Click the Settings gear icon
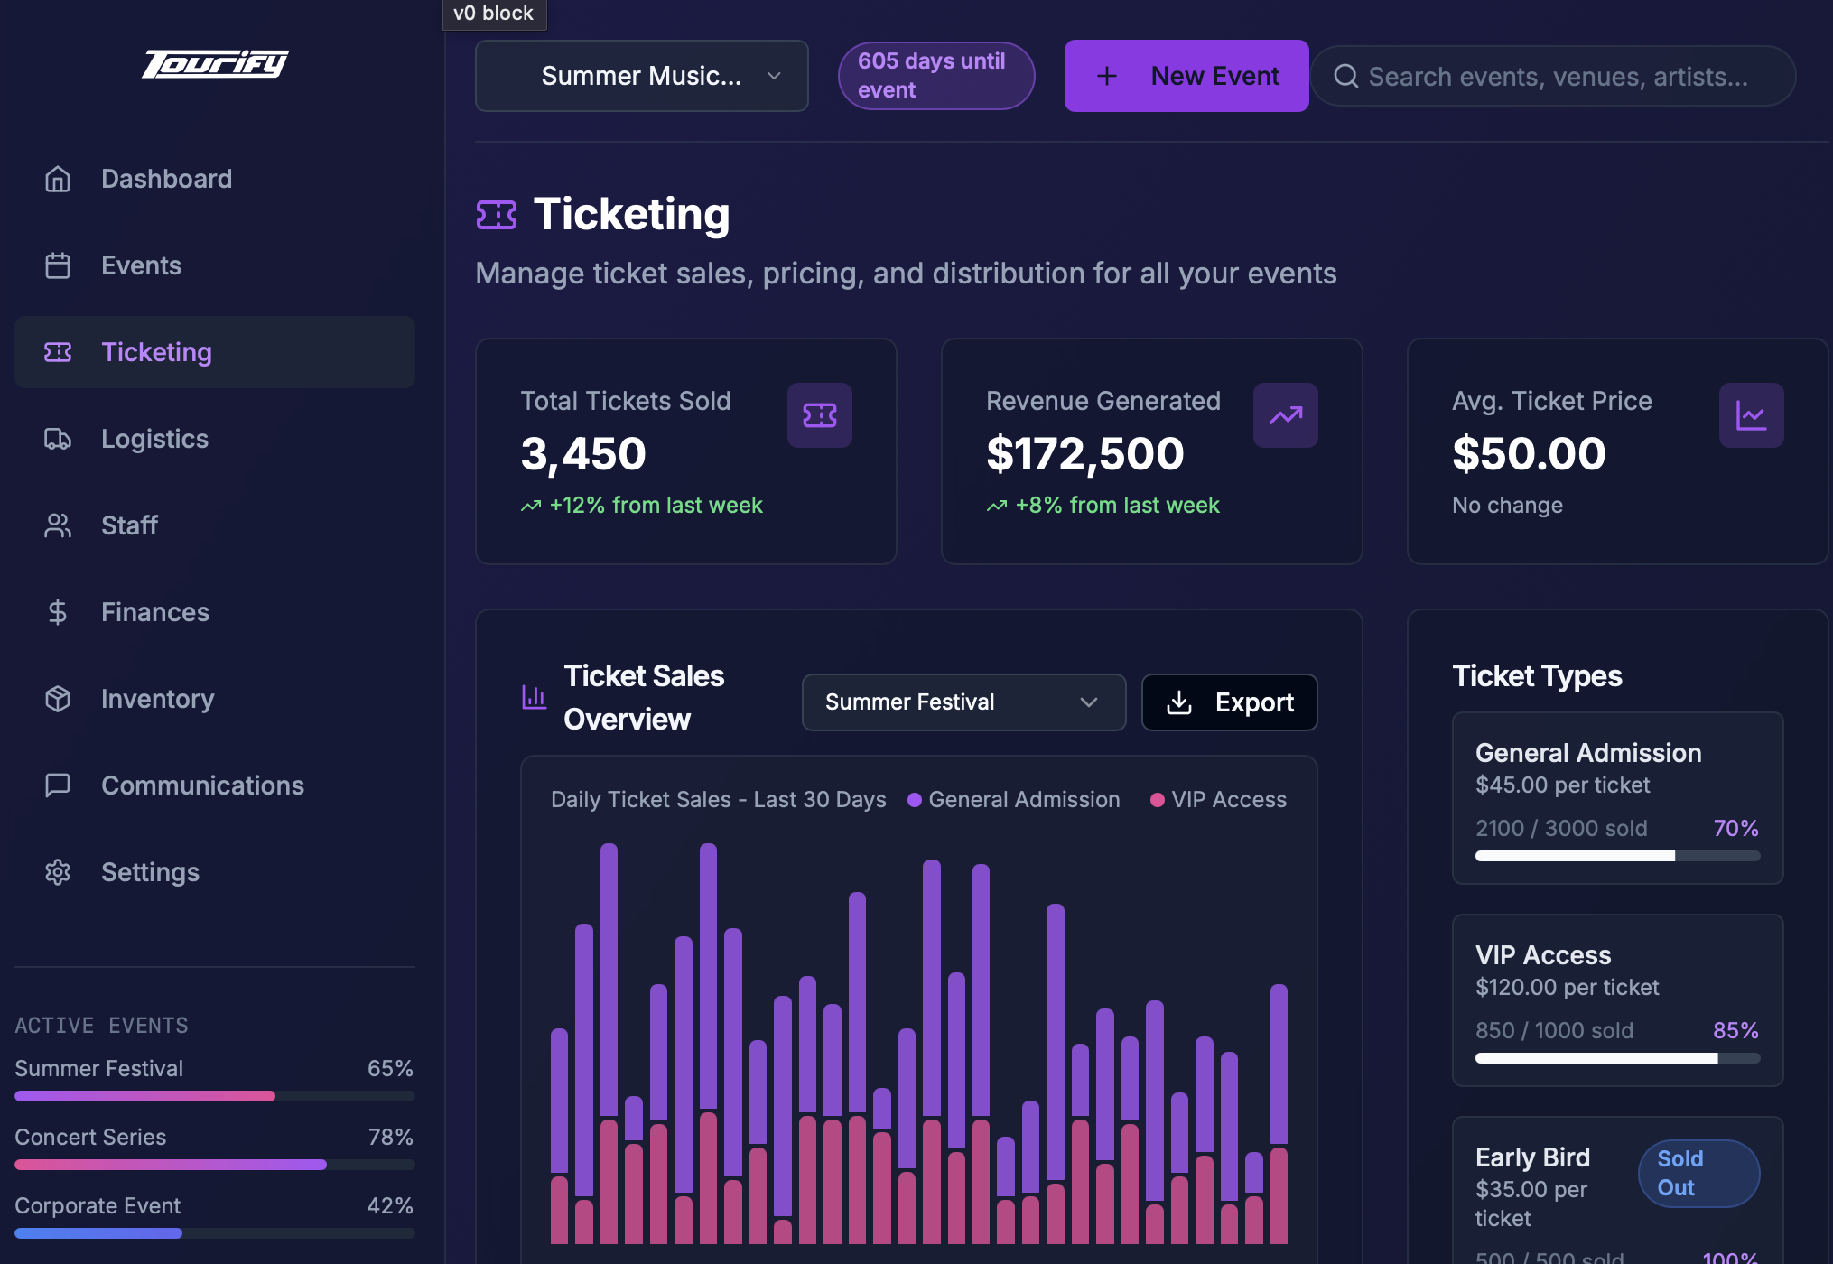 coord(58,872)
